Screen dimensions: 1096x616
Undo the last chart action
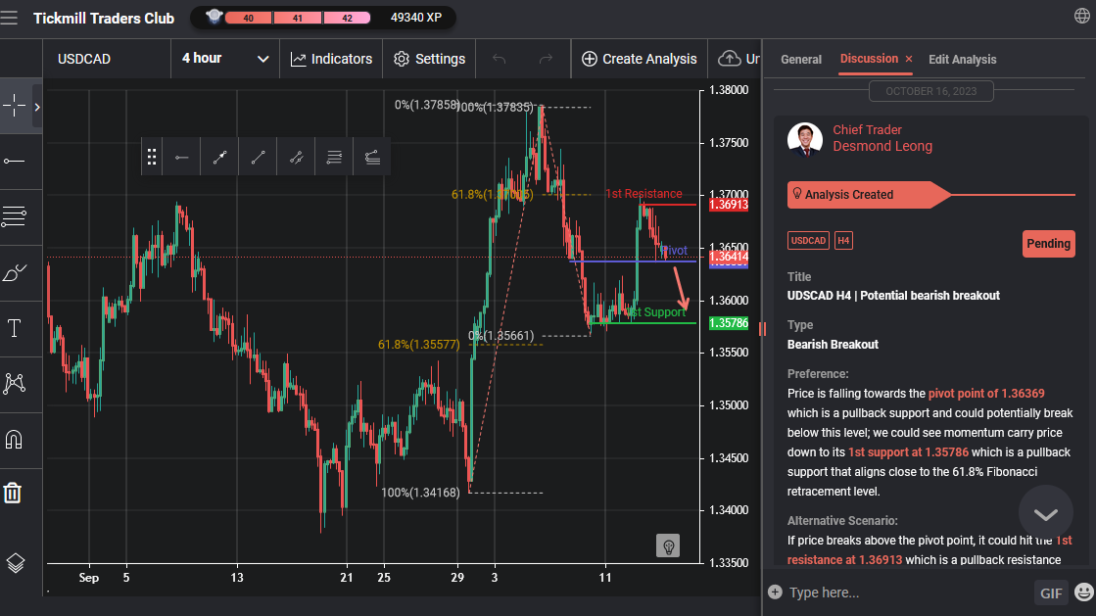500,59
